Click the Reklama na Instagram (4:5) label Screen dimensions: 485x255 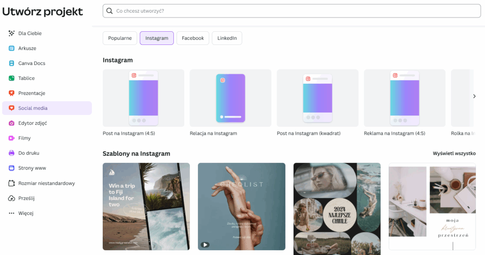395,133
